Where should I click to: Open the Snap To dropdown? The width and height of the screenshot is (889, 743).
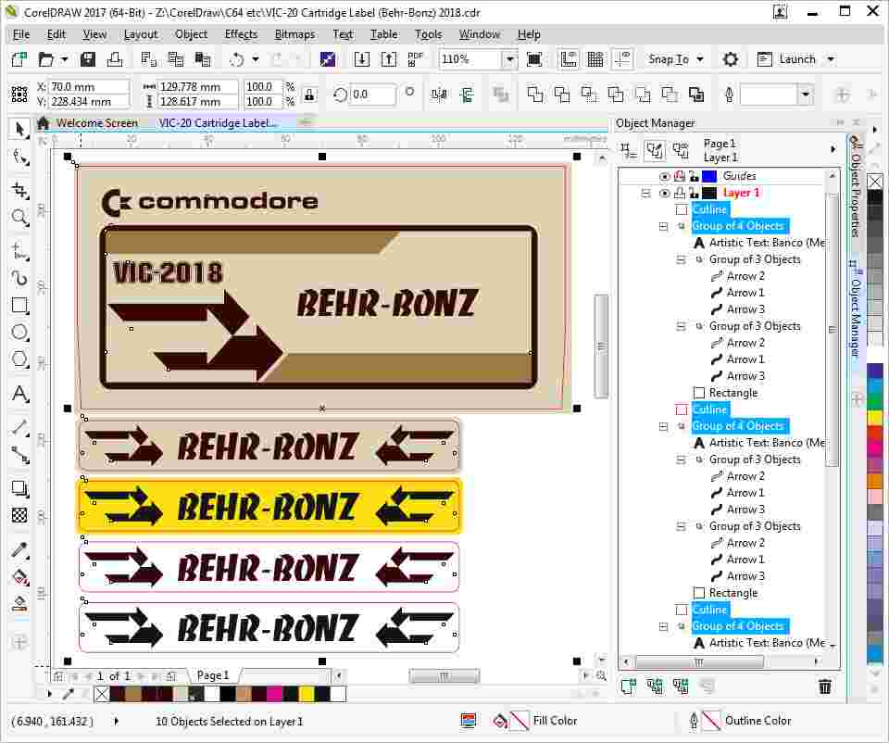point(676,59)
